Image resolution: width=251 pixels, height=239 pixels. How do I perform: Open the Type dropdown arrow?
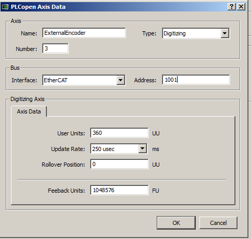click(225, 33)
